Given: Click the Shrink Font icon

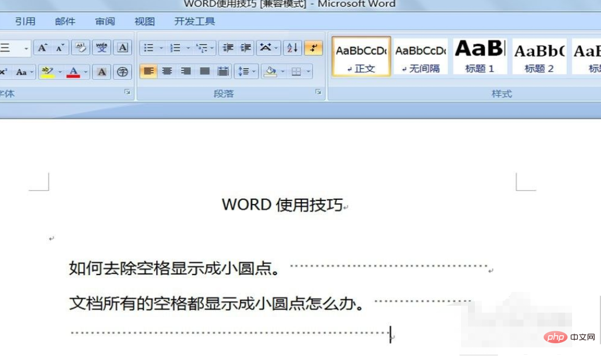Looking at the screenshot, I should tap(60, 48).
